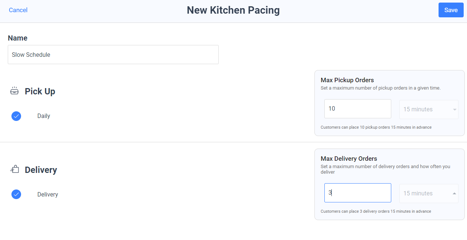The image size is (467, 240).
Task: Select the Delivery label beside the checkmark
Action: [48, 195]
